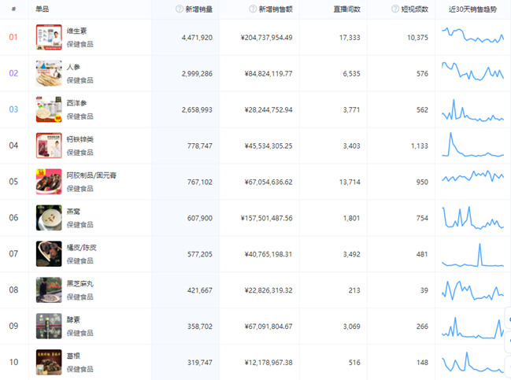Screen dimensions: 511x380
Task: Click the 燕窝 row's 直播间数 value 1,801
Action: [351, 218]
